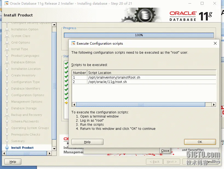This screenshot has width=224, height=169.
Task: Select Install Type step
Action: point(19,49)
